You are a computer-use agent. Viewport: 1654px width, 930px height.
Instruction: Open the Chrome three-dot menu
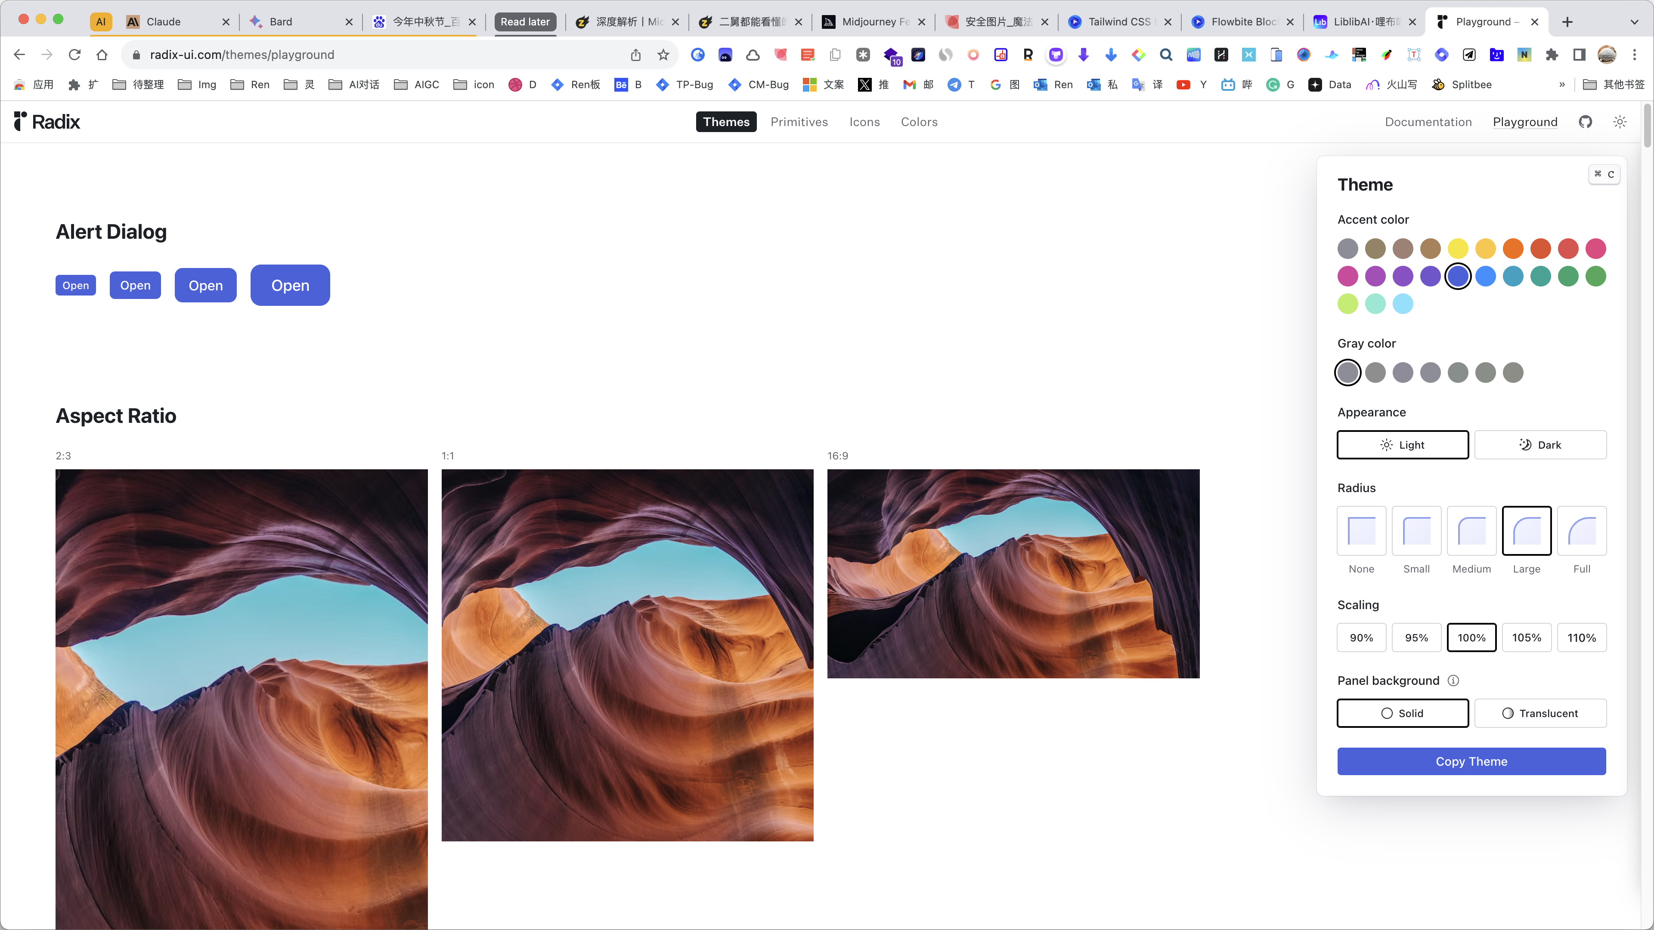pyautogui.click(x=1635, y=55)
